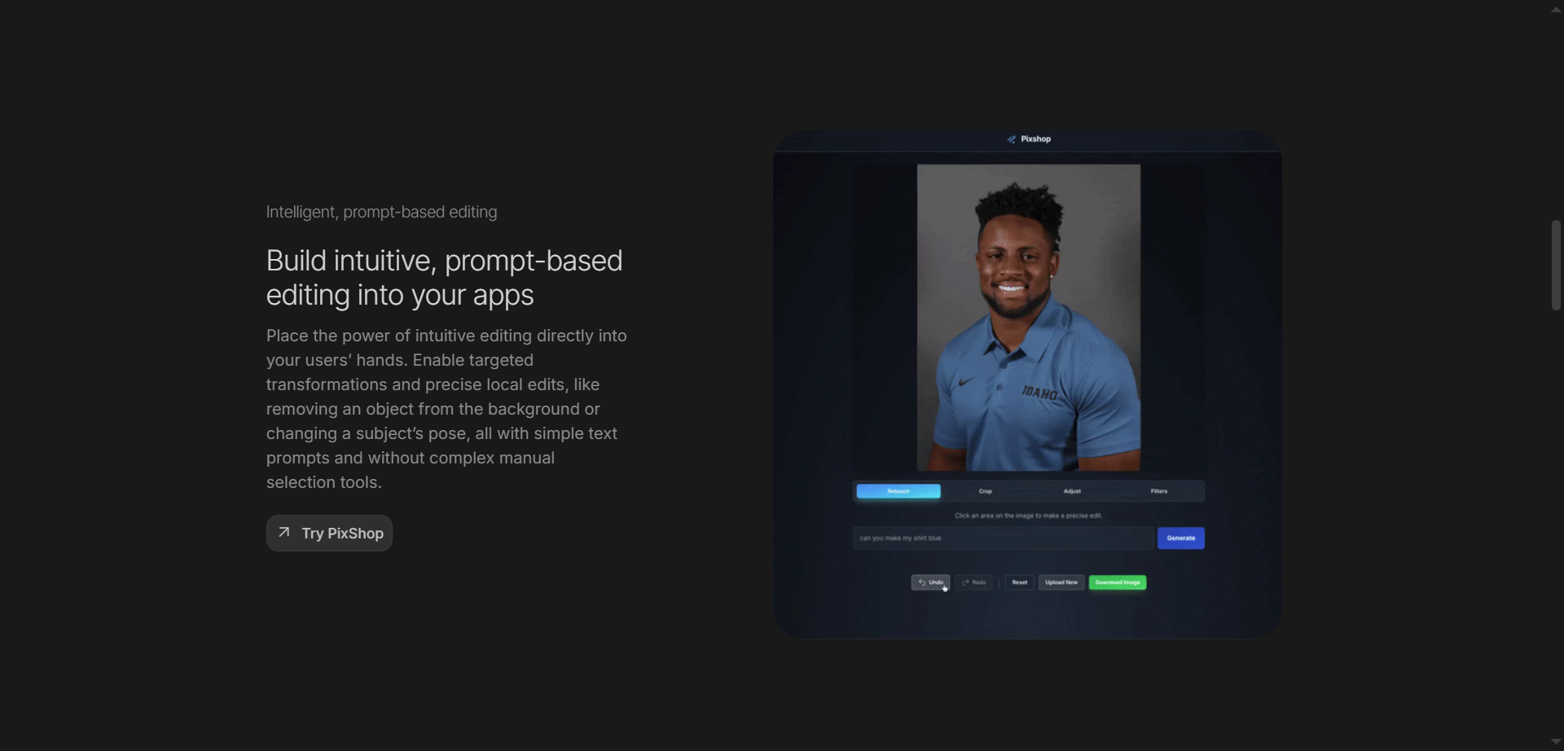Select the Retouch tab in the Pixshop preview
Viewport: 1564px width, 751px height.
click(x=898, y=491)
